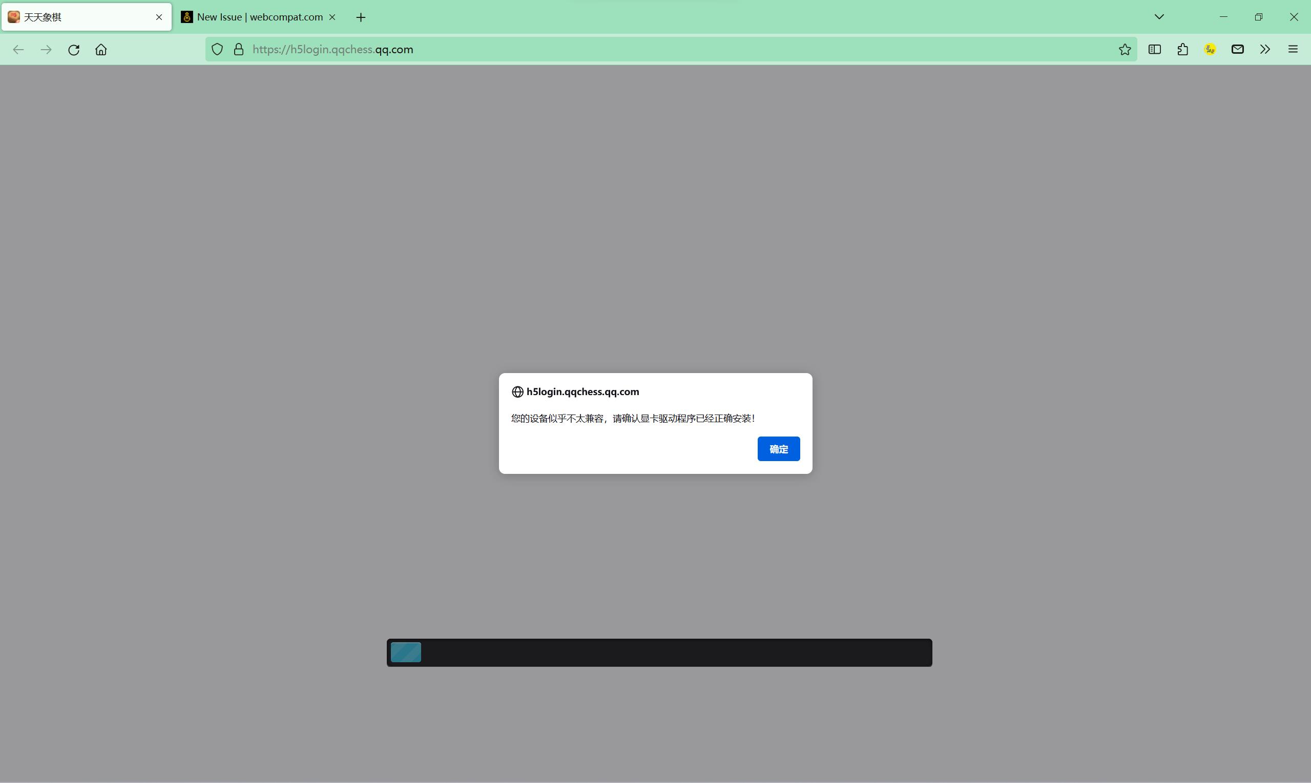Expand the toolbar overflow double-chevron menu
Viewport: 1311px width, 783px height.
pos(1265,49)
